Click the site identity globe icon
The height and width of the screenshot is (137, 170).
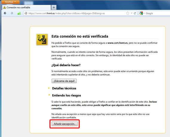pos(26,13)
